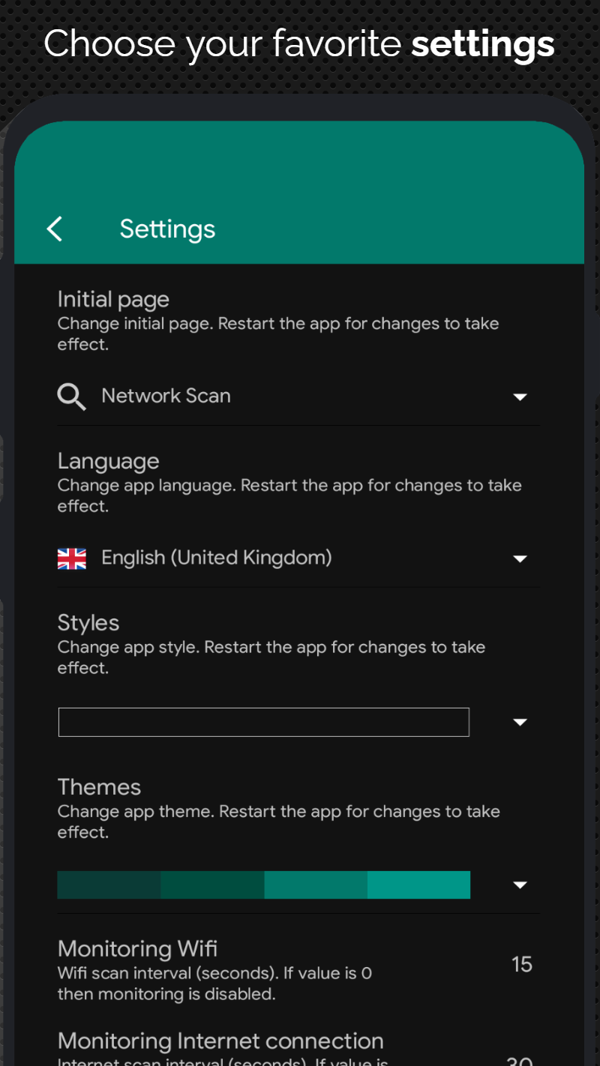Viewport: 600px width, 1066px height.
Task: Tap the Themes section heading
Action: click(x=99, y=787)
